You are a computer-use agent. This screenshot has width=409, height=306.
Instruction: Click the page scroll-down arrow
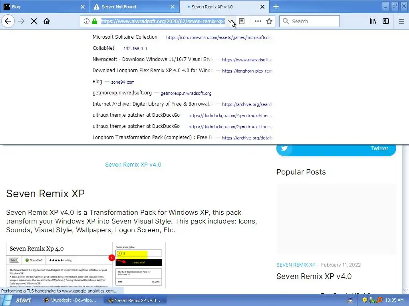pyautogui.click(x=405, y=290)
